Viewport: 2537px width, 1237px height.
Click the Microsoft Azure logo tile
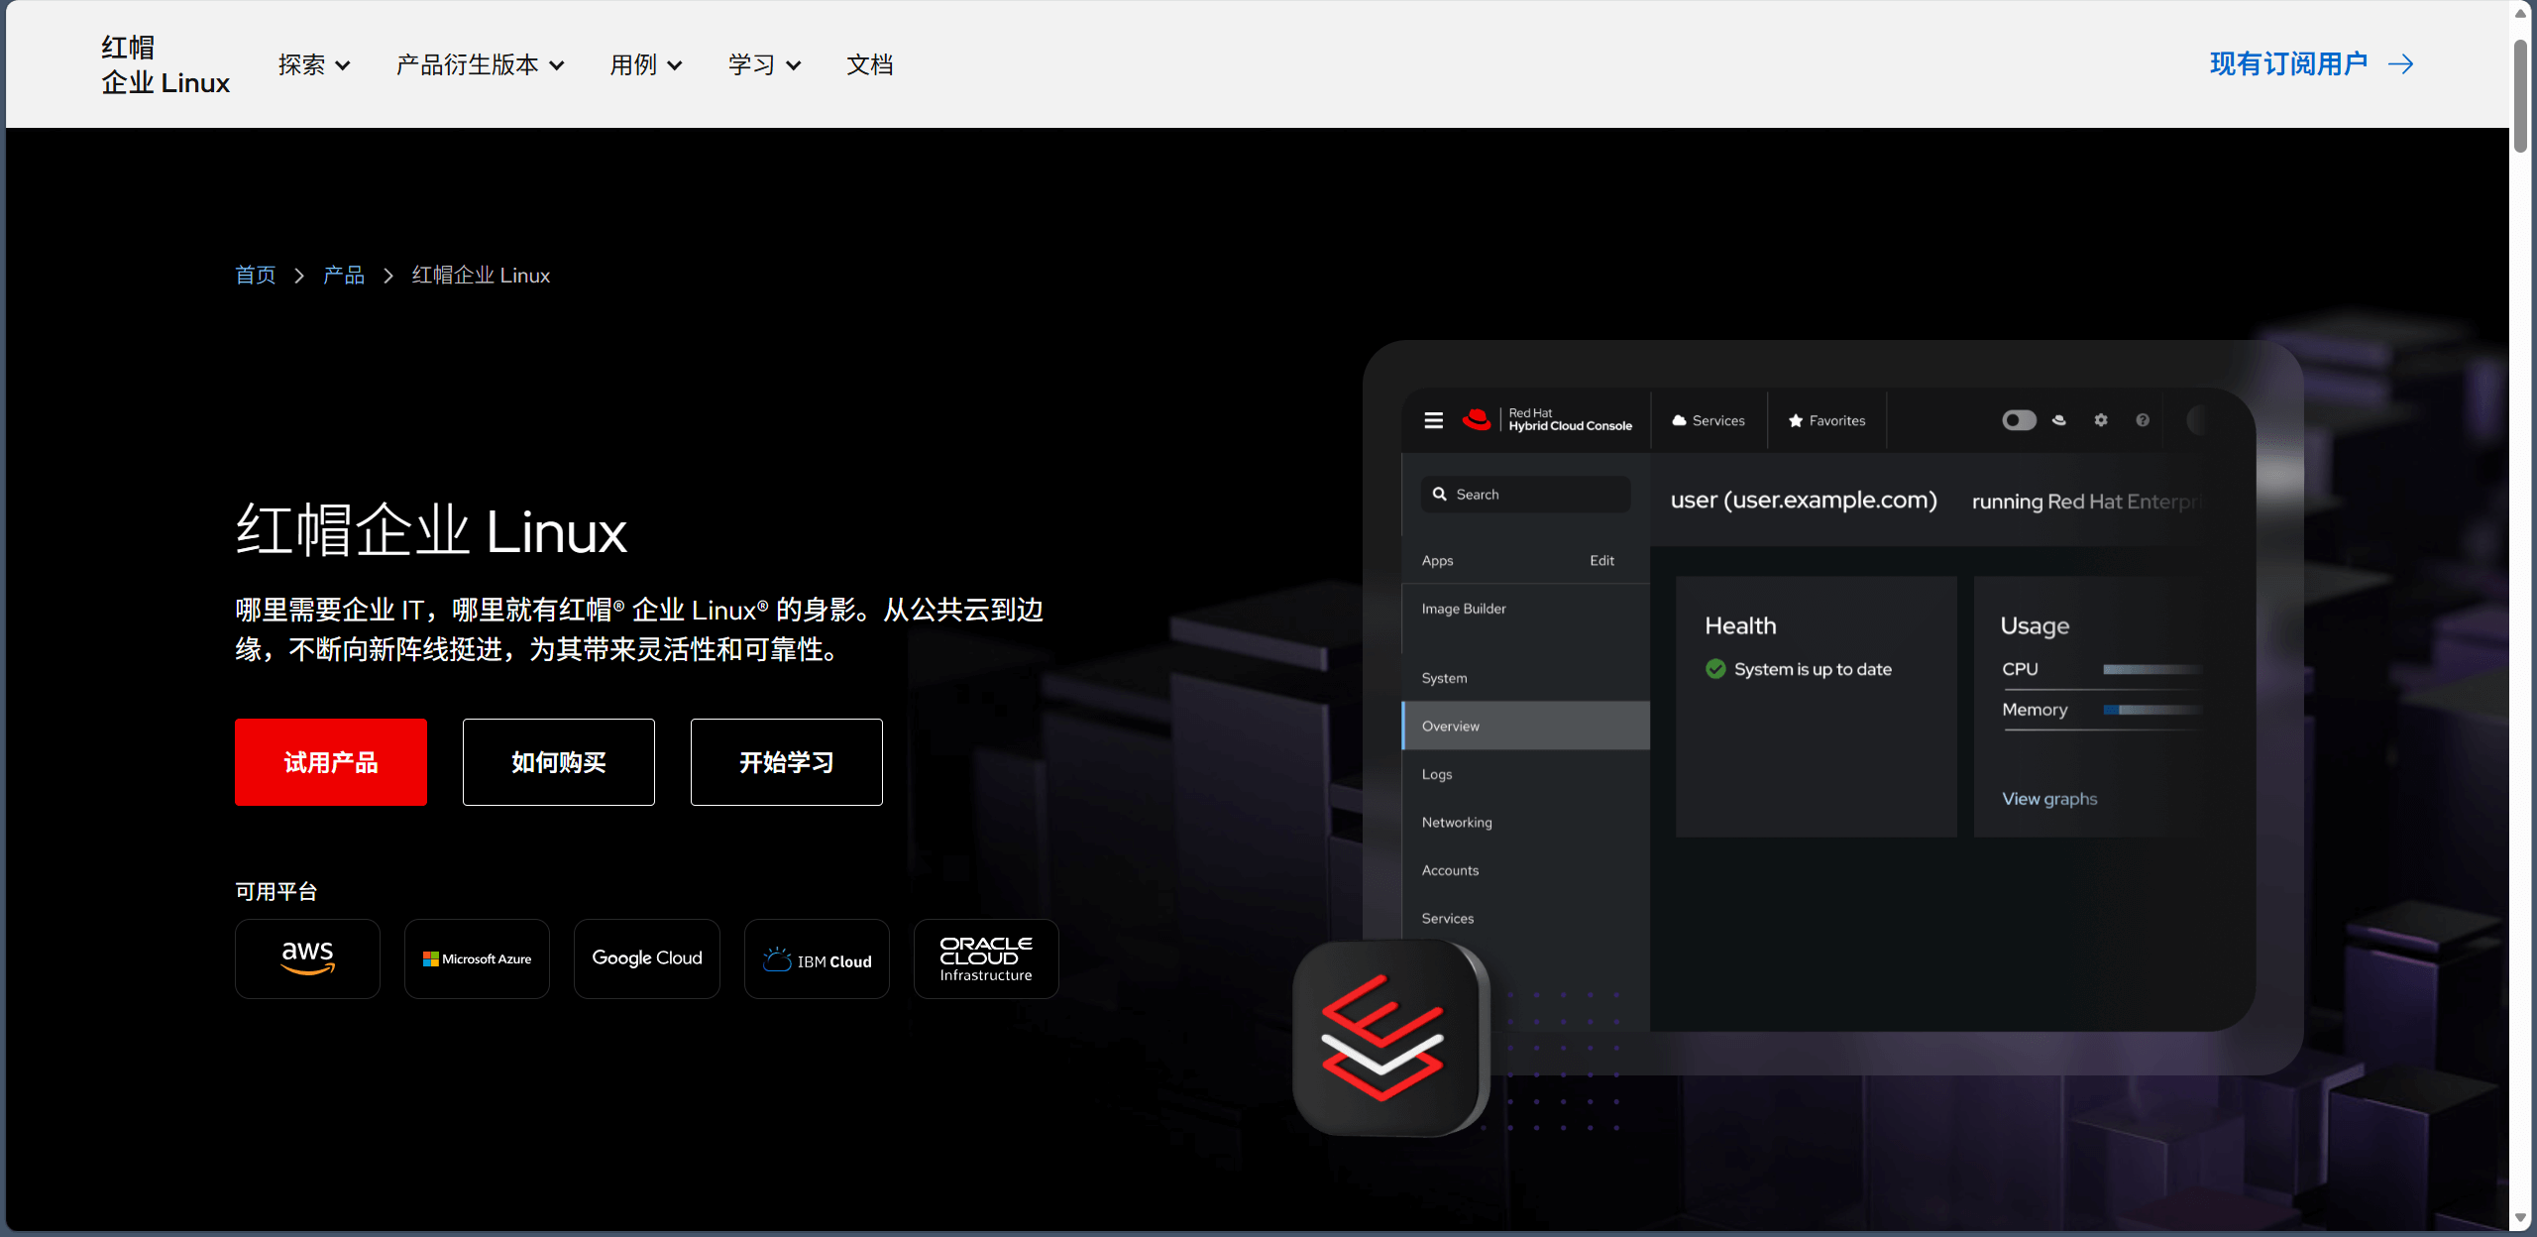point(477,958)
